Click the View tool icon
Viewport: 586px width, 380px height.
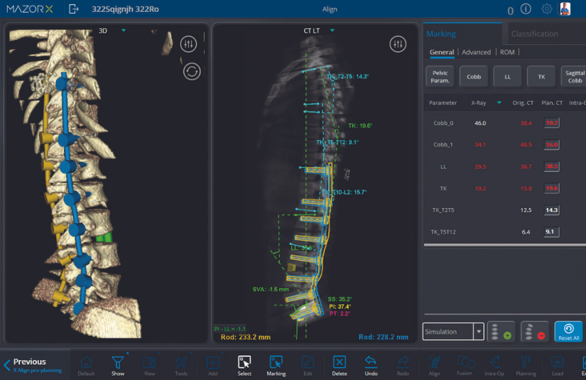click(149, 365)
